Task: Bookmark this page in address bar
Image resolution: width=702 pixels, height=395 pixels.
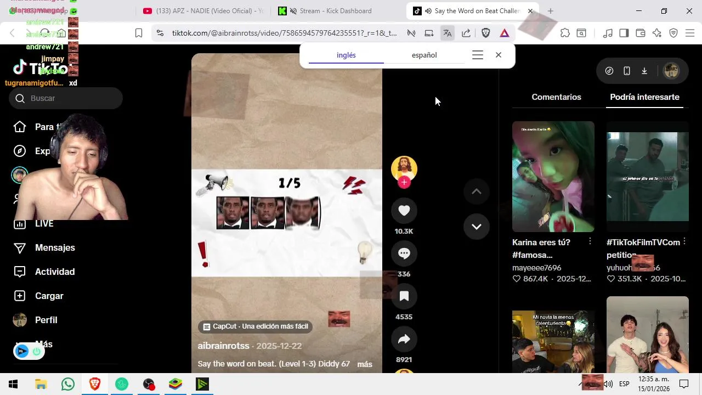Action: [139, 33]
